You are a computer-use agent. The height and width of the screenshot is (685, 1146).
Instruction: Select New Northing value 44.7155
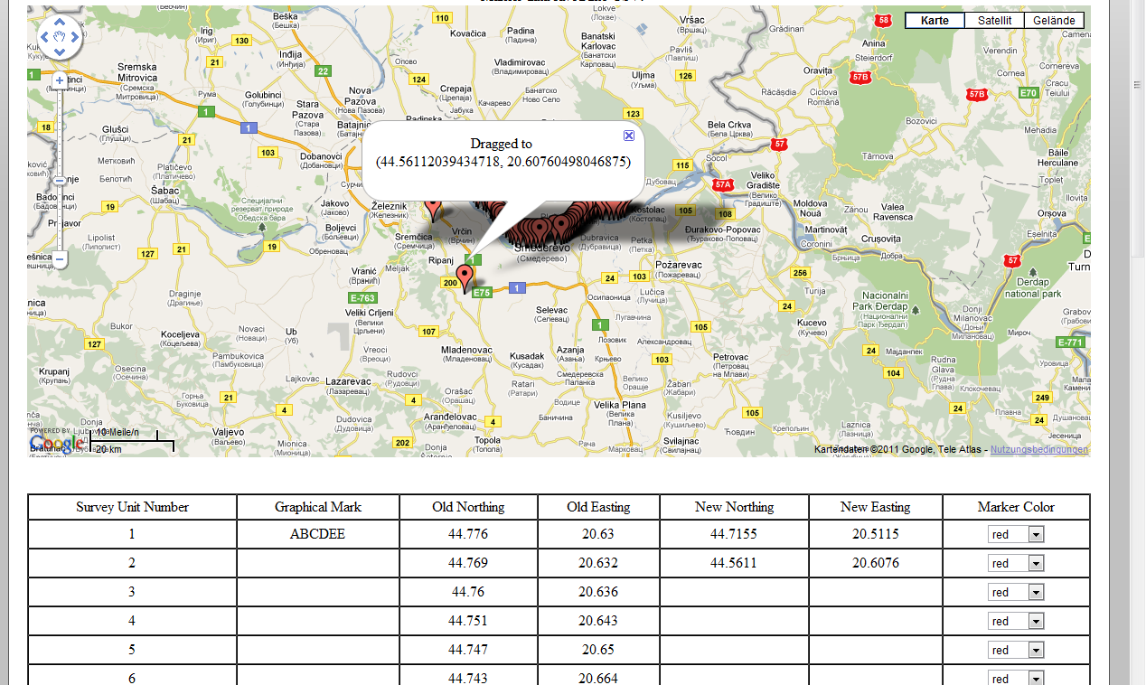(734, 534)
